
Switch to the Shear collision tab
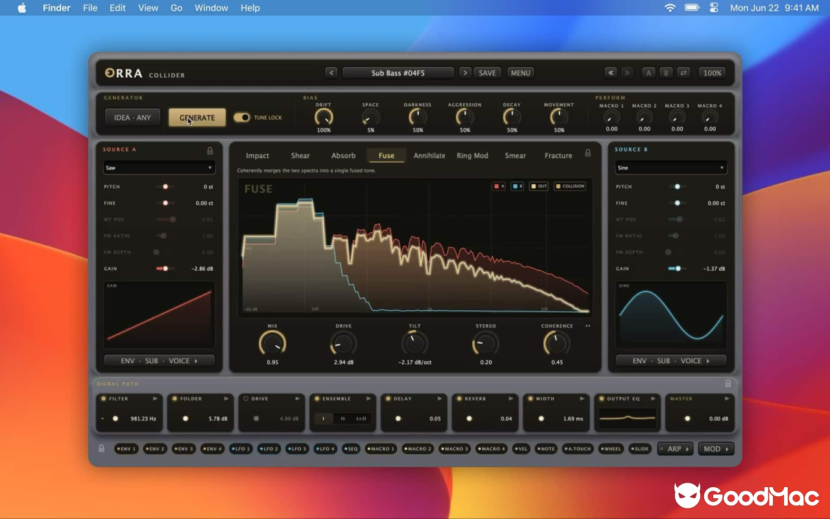[300, 156]
